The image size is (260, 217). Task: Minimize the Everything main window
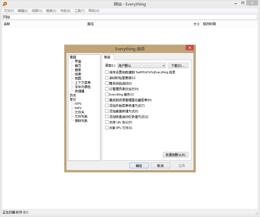[x=236, y=3]
